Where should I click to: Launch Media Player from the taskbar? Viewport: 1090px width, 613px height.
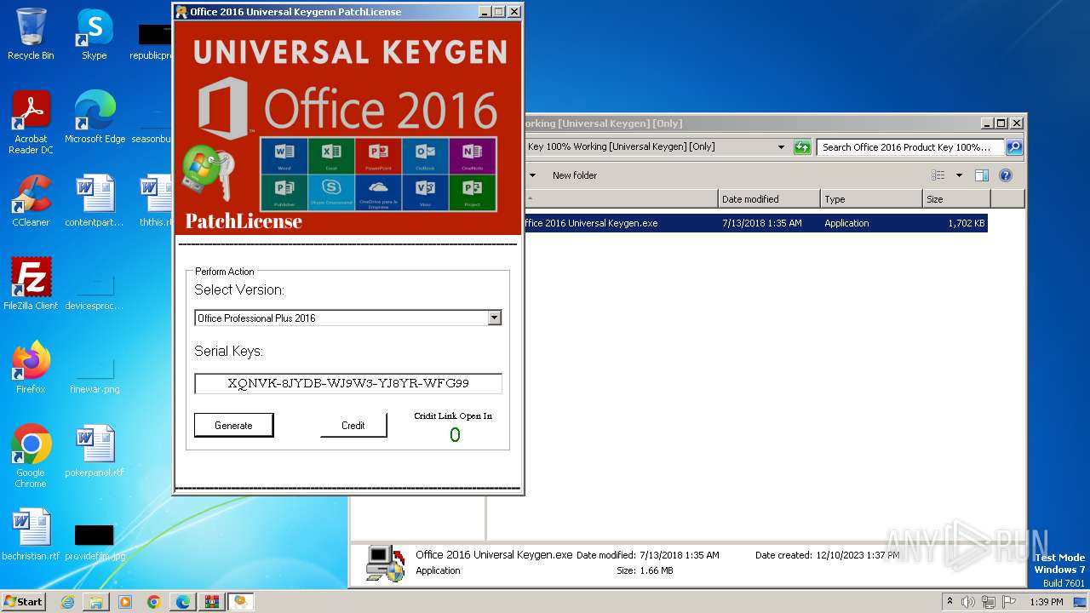125,602
